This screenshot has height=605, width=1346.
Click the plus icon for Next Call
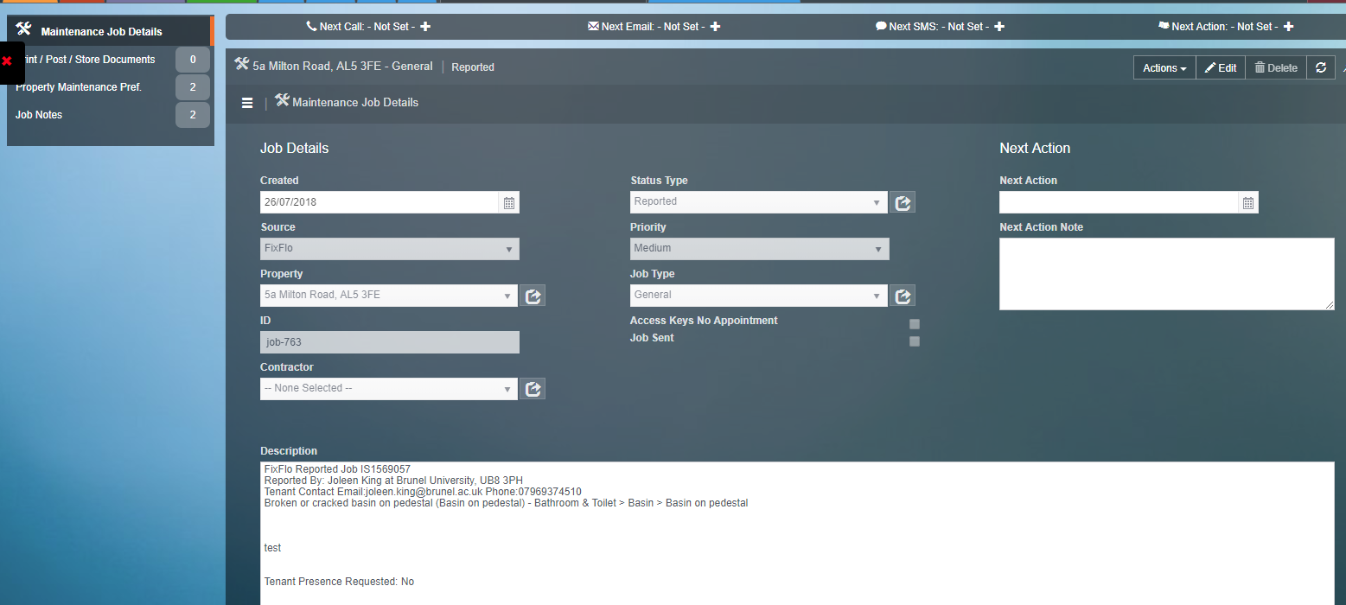425,27
